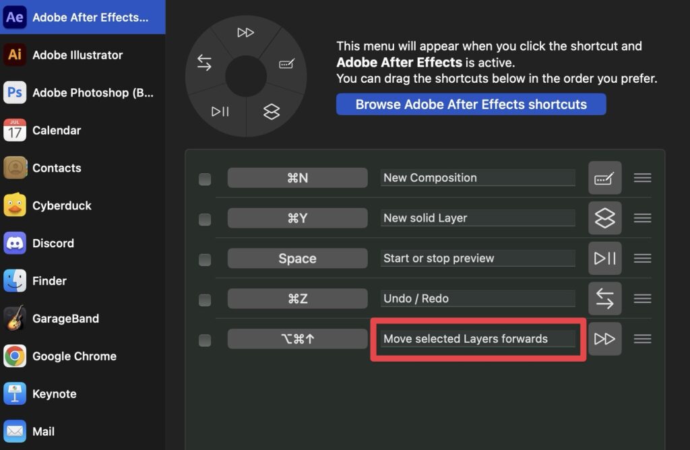Enable the Start or stop preview checkbox
Image resolution: width=690 pixels, height=450 pixels.
[x=205, y=259]
